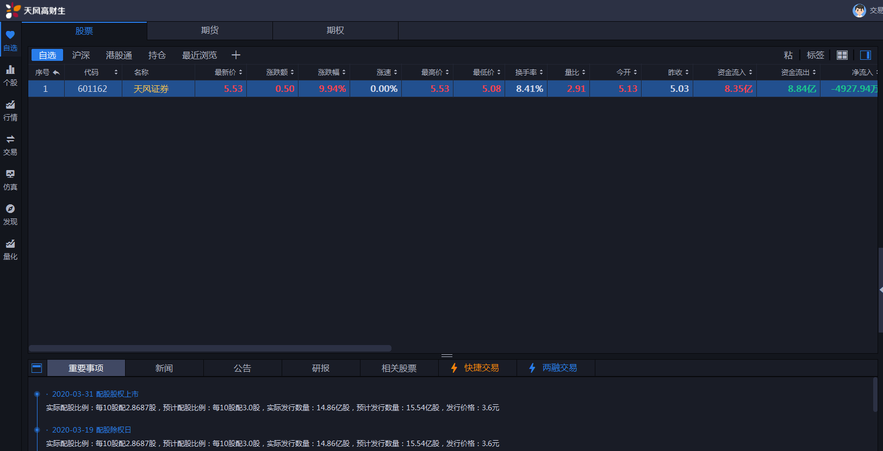883x451 pixels.
Task: Select the 沪深 tab
Action: [x=81, y=55]
